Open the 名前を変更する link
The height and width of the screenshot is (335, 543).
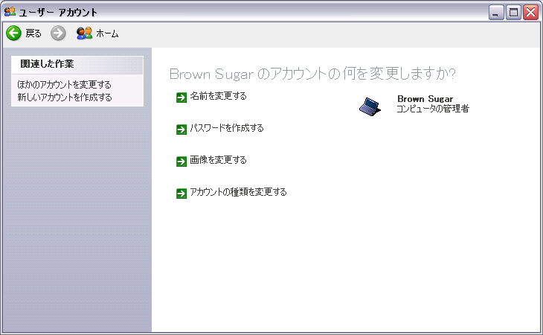[x=218, y=96]
